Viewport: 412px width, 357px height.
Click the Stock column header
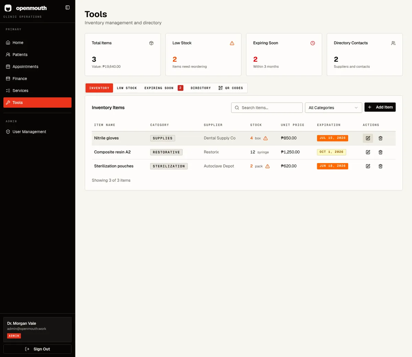pyautogui.click(x=256, y=125)
